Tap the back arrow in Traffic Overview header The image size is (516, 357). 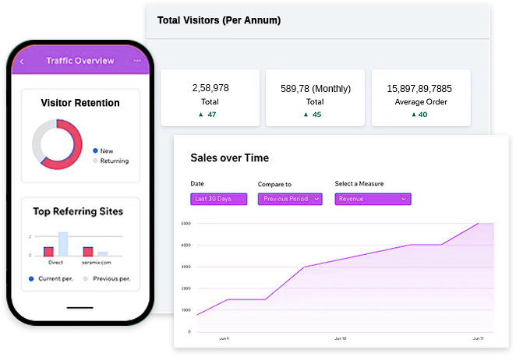click(x=22, y=62)
